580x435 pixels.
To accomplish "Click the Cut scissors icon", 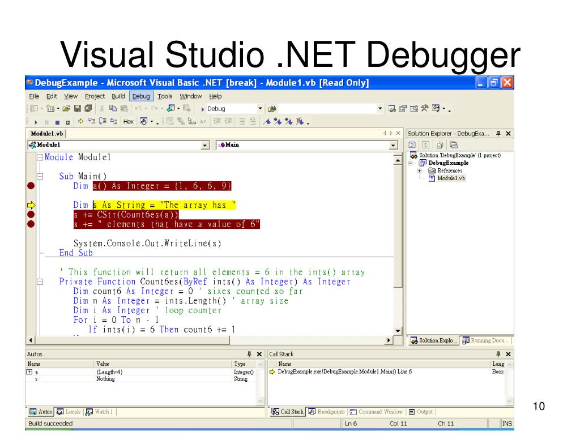I will 102,108.
